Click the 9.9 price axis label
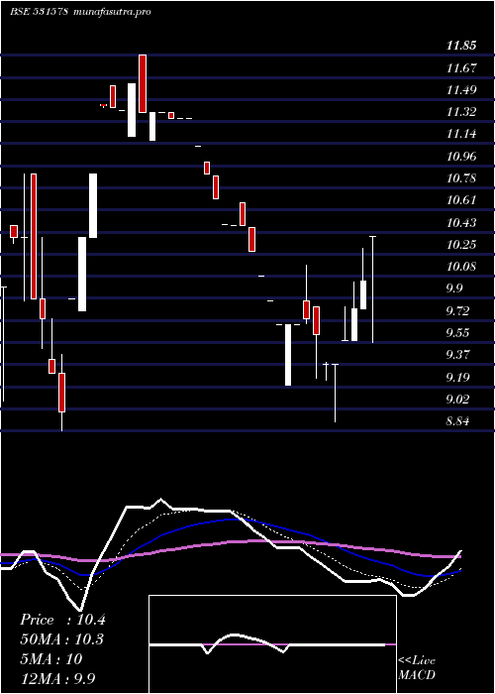Viewport: 495px width, 694px height. tap(454, 289)
